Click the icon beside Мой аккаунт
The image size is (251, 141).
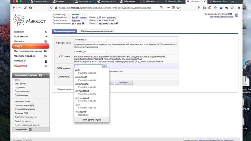[x=46, y=36]
